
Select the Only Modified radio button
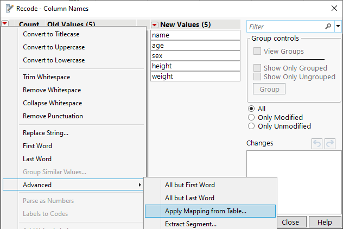(x=251, y=117)
